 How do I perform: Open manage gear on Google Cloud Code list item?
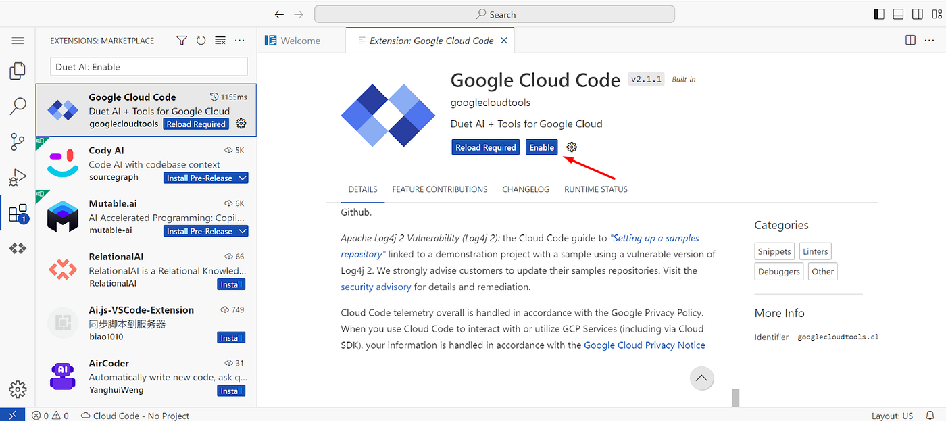click(x=241, y=124)
